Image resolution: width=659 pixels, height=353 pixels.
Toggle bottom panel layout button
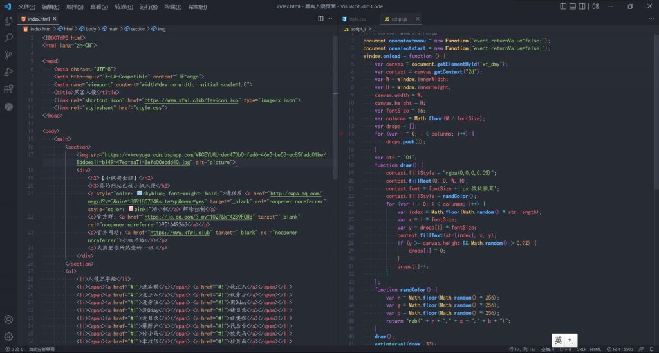click(x=572, y=6)
